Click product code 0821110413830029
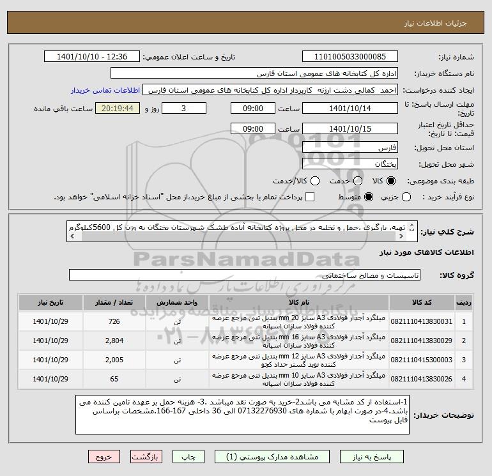The image size is (492, 476). pyautogui.click(x=422, y=341)
